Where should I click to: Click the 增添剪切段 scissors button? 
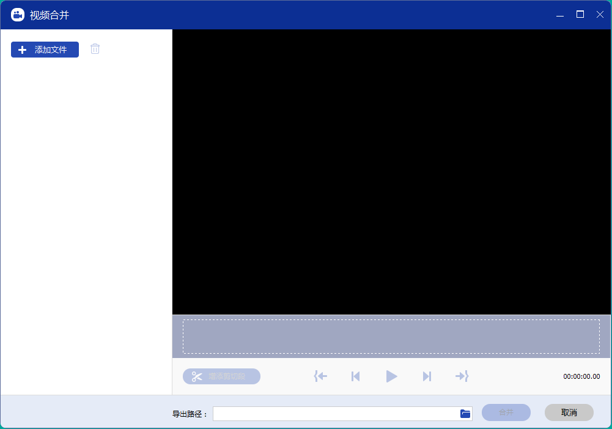pyautogui.click(x=221, y=376)
